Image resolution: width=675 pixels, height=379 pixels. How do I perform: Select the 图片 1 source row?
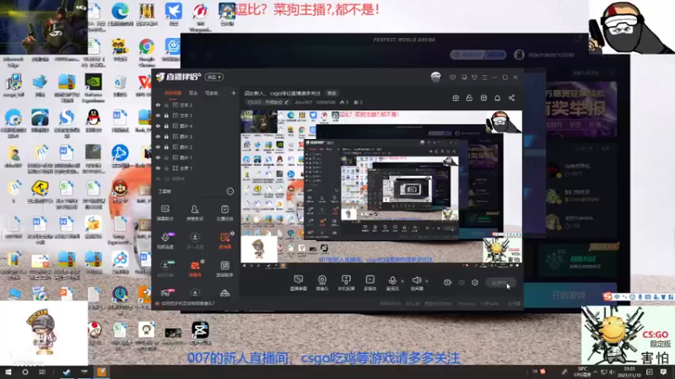196,157
